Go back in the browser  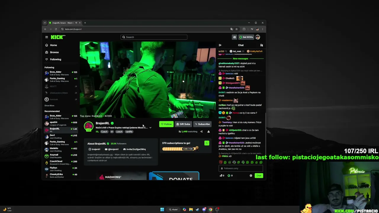45,29
